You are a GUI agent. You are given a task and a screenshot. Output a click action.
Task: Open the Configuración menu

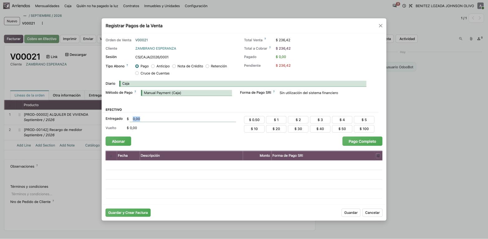(x=196, y=6)
